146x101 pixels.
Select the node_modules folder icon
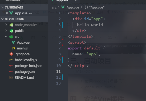click(11, 25)
